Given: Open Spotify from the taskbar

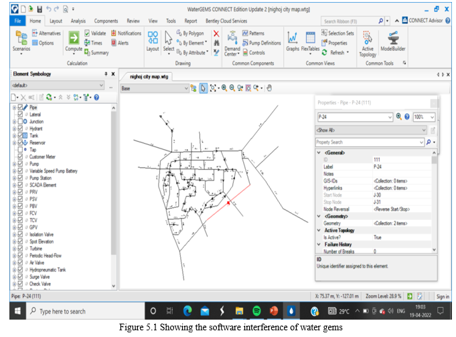Looking at the screenshot, I should (x=256, y=311).
